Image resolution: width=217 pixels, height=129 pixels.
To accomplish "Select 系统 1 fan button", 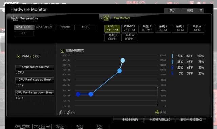I will (146, 28).
